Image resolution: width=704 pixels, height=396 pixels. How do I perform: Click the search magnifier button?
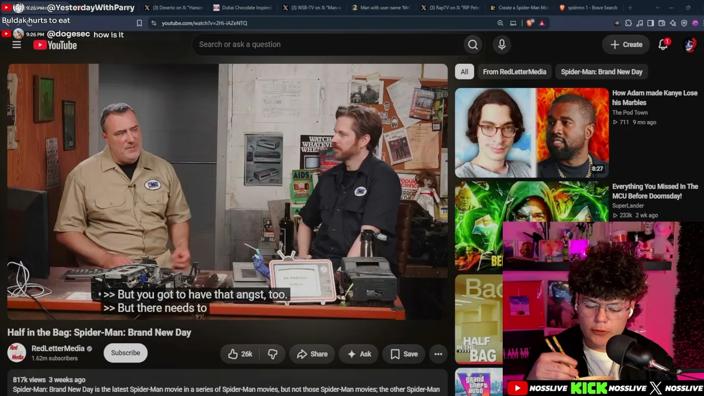pos(473,45)
